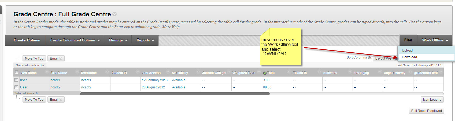
Task: Expand the Create Calculated Column dropdown
Action: point(75,40)
